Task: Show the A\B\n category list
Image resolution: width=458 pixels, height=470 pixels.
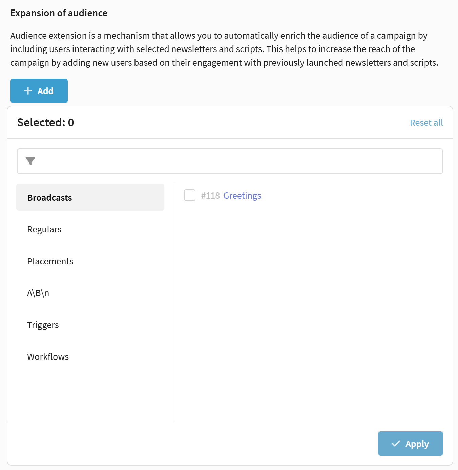Action: [x=38, y=293]
